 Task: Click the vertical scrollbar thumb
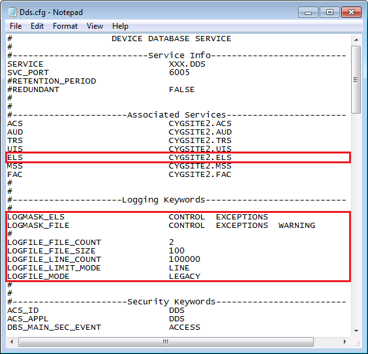coord(356,80)
